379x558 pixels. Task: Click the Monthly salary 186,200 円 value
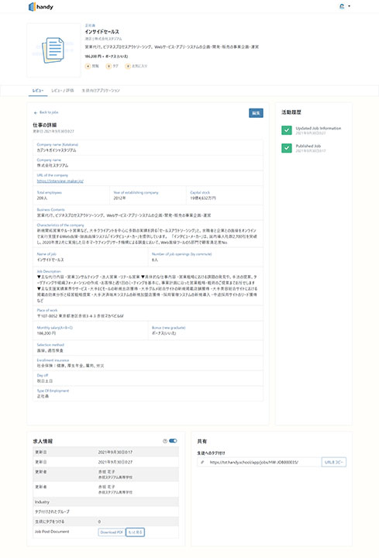pos(47,333)
